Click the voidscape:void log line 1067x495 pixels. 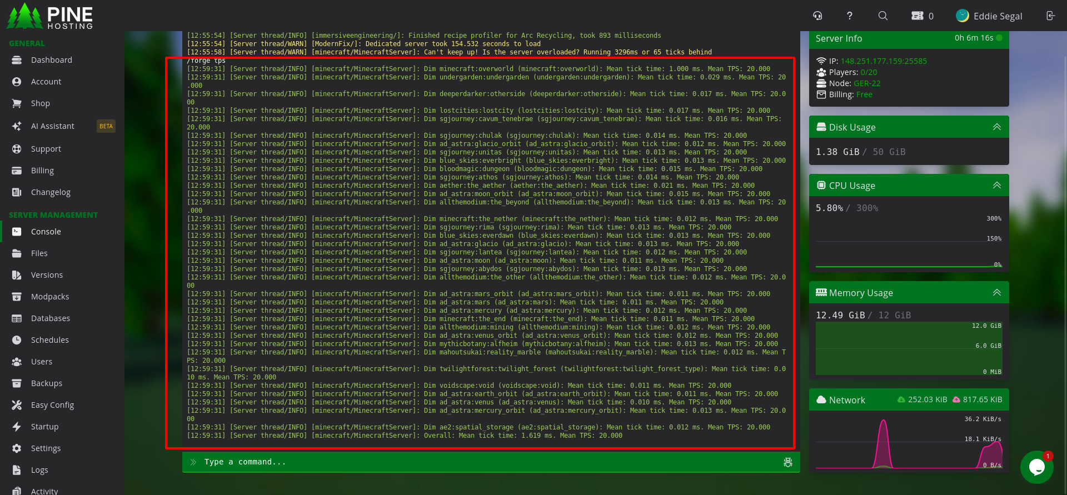pos(459,386)
